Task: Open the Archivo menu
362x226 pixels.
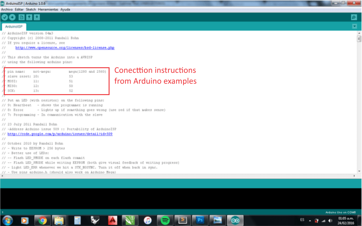Action: click(x=7, y=9)
